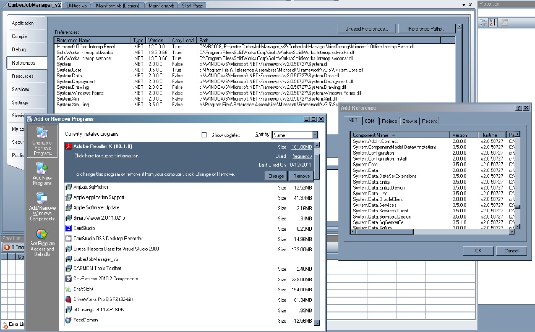The width and height of the screenshot is (535, 332).
Task: Click the DAEMON Tools Toolbar icon
Action: [x=68, y=269]
